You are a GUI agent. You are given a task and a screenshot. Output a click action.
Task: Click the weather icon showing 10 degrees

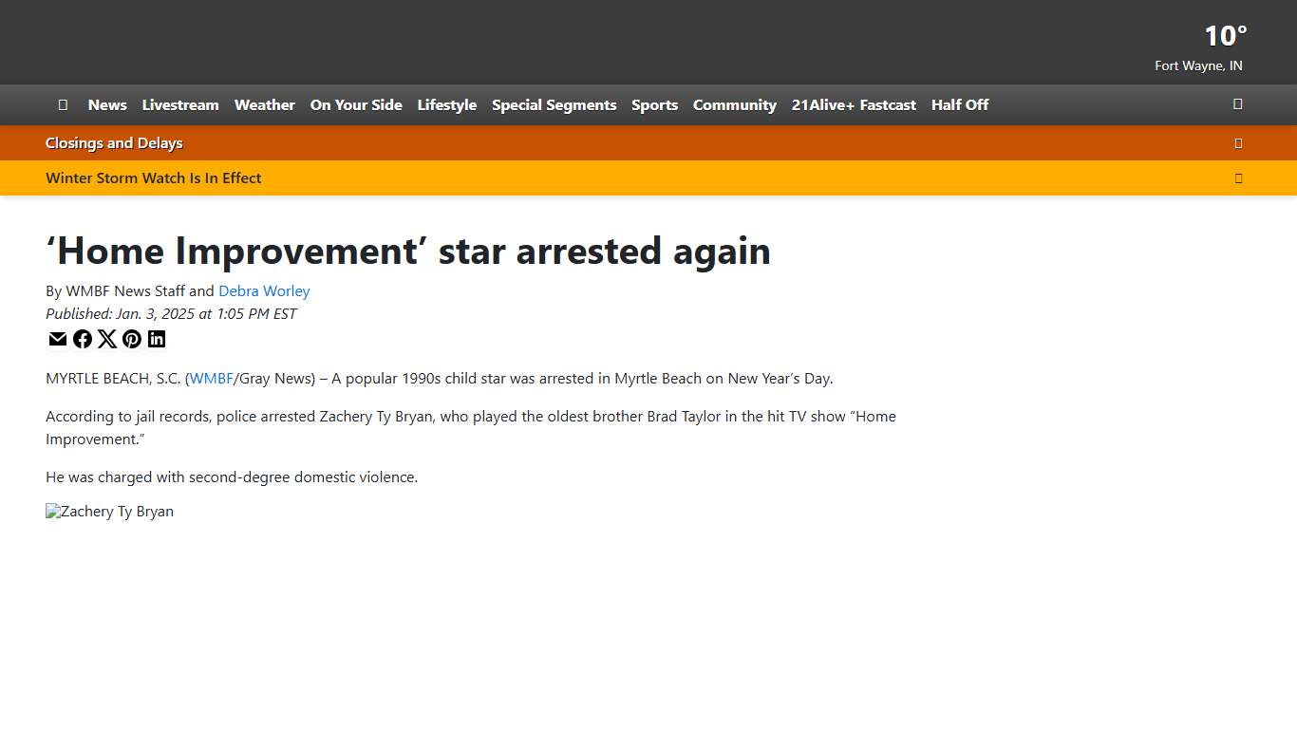pyautogui.click(x=1224, y=35)
